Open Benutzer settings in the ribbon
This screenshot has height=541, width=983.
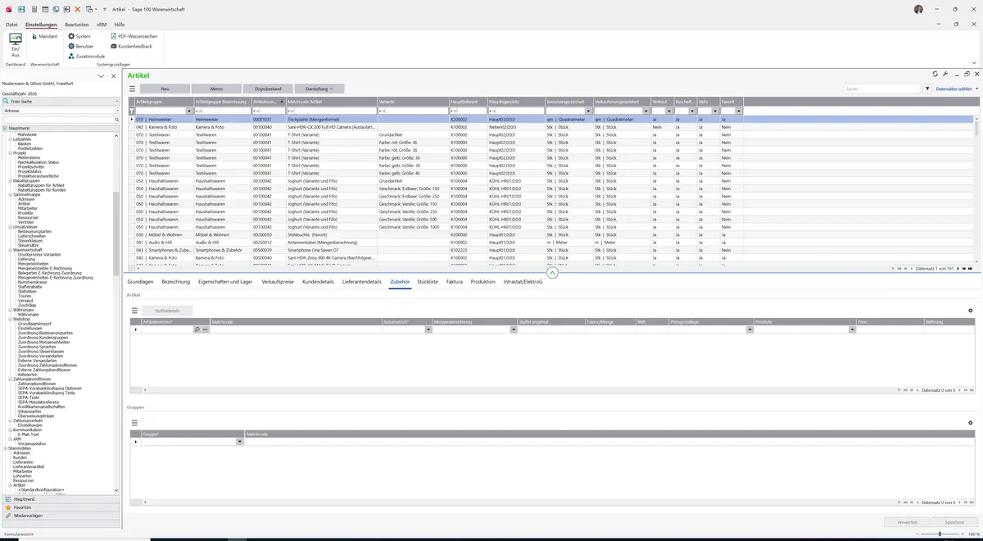click(x=81, y=46)
